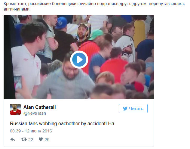Follow via the Читать button

pyautogui.click(x=133, y=108)
